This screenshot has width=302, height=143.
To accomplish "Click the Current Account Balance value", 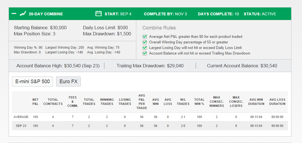I will click(269, 66).
